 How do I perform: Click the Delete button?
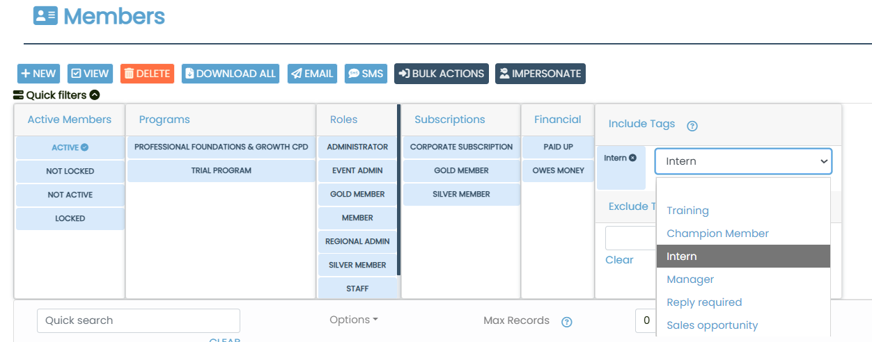pyautogui.click(x=147, y=74)
